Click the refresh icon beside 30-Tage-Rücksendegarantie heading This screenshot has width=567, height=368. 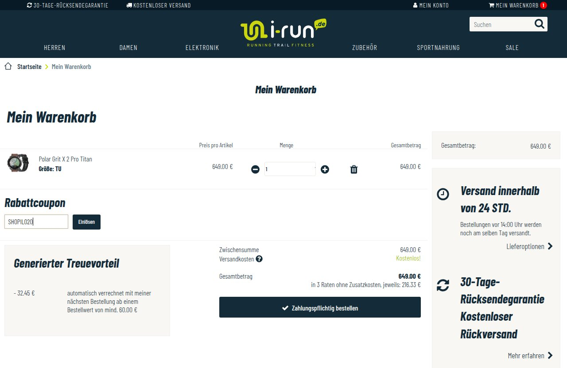[443, 285]
